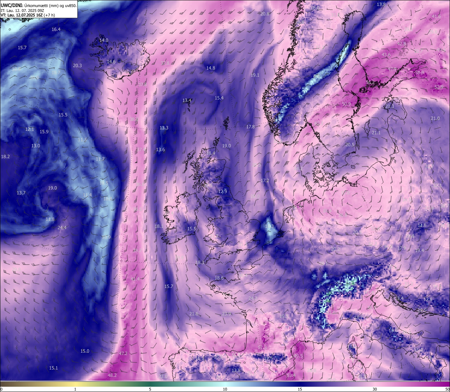450x392 pixels.
Task: Click the 21.1 value label
Action: 376,133
